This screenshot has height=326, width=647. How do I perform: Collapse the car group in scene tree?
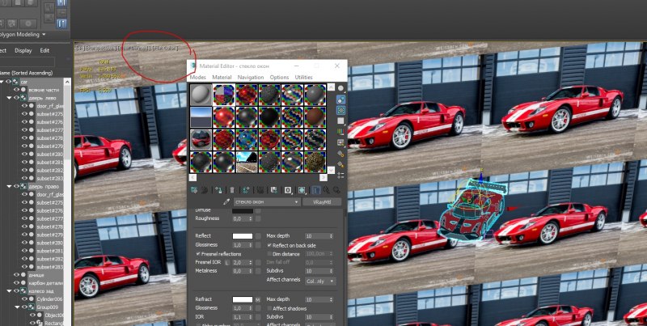[2, 82]
